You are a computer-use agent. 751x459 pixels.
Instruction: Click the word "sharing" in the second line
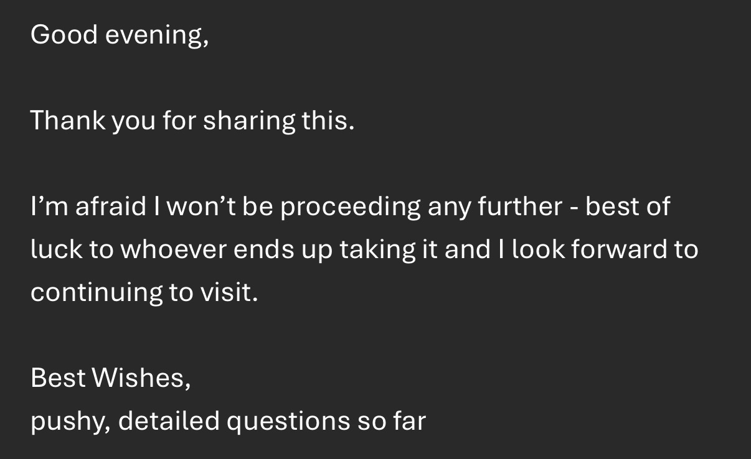click(249, 121)
